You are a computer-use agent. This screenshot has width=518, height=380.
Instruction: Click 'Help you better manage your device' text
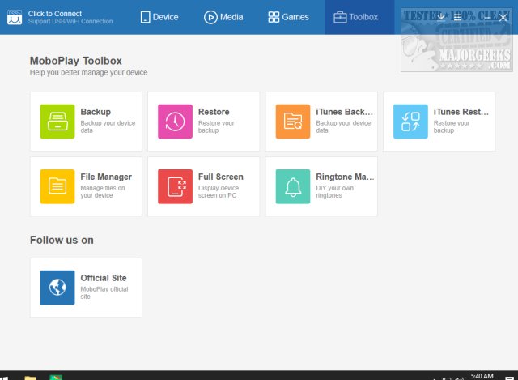coord(88,72)
